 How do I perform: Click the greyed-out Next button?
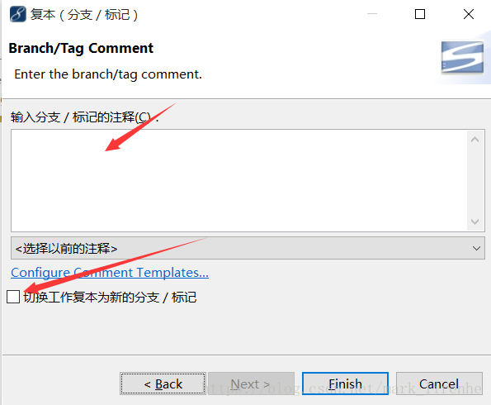[251, 384]
